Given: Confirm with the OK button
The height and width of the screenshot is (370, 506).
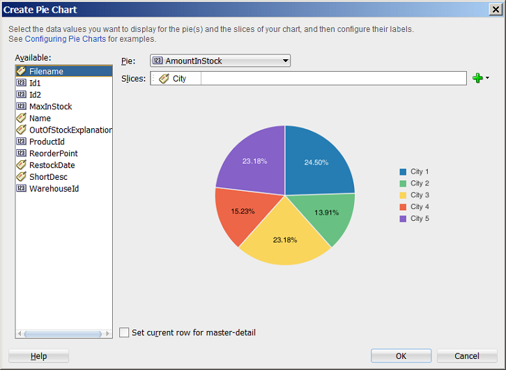Looking at the screenshot, I should pos(401,356).
